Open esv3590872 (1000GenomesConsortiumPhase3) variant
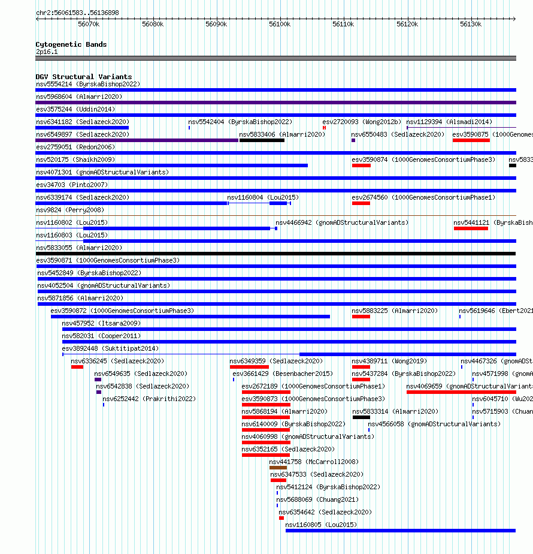Viewport: 533px width, 554px height. click(123, 311)
